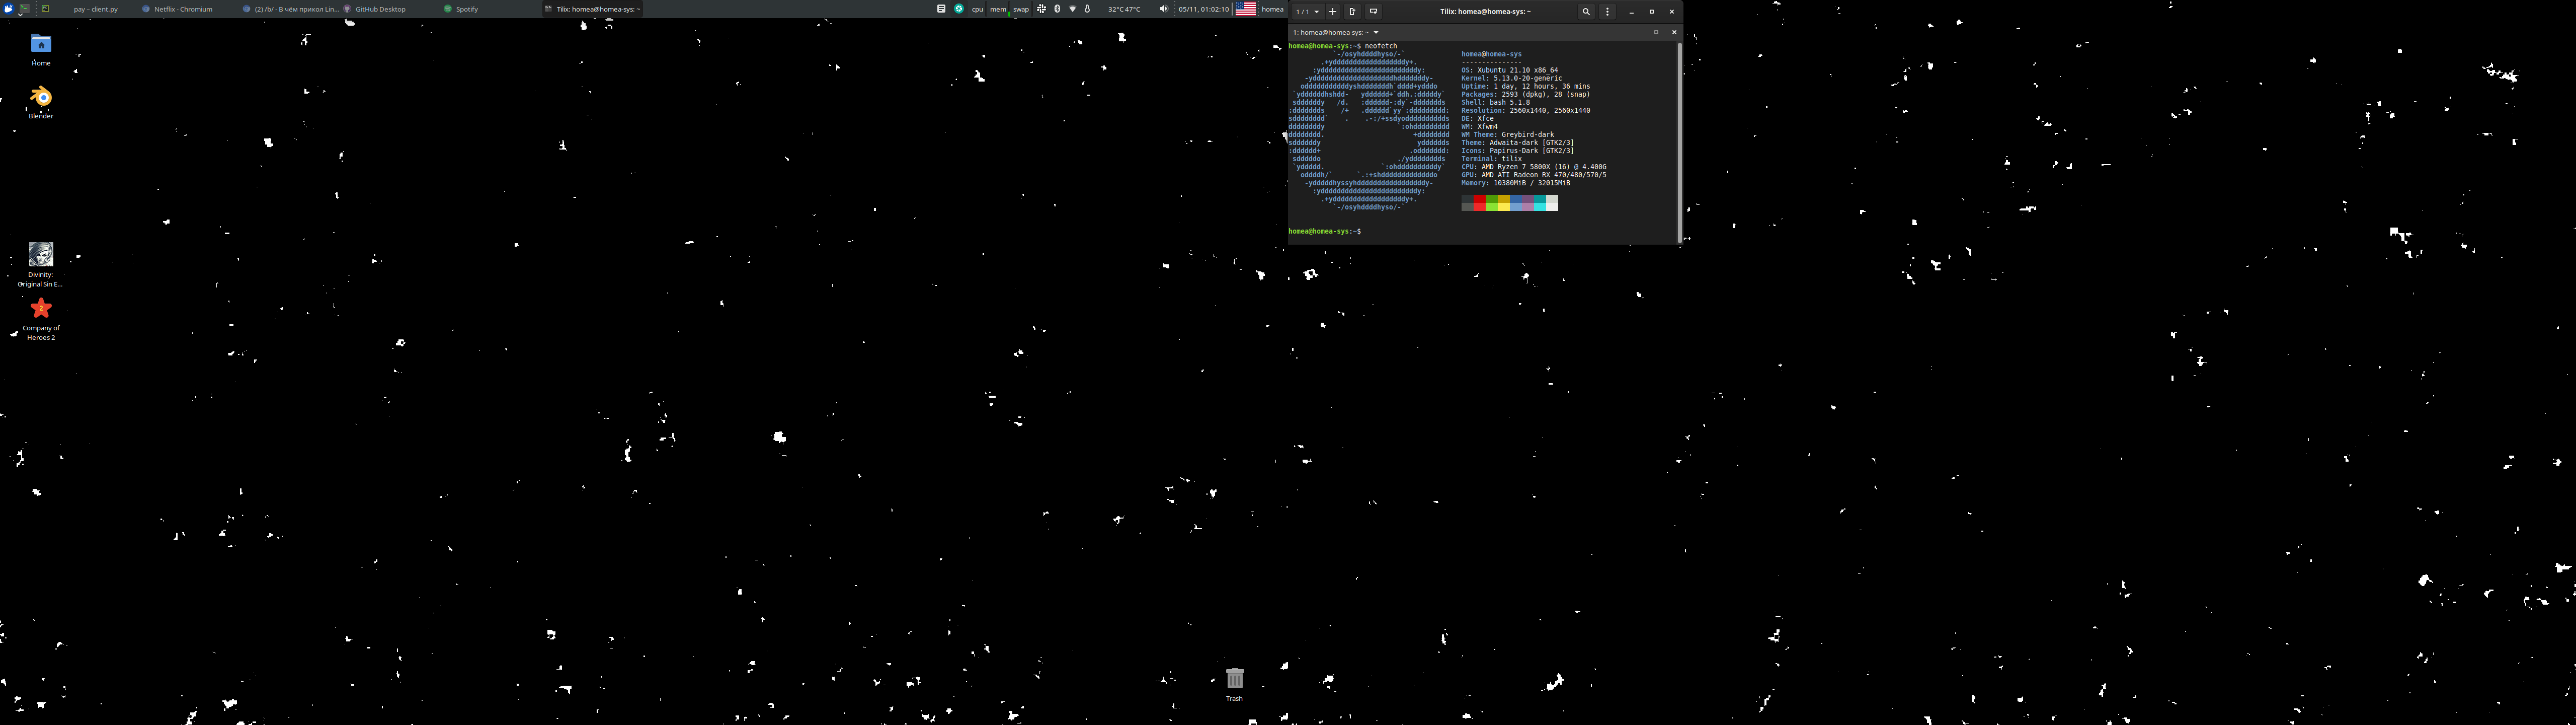Viewport: 2576px width, 725px height.
Task: Click the US flag keyboard layout indicator
Action: [1246, 9]
